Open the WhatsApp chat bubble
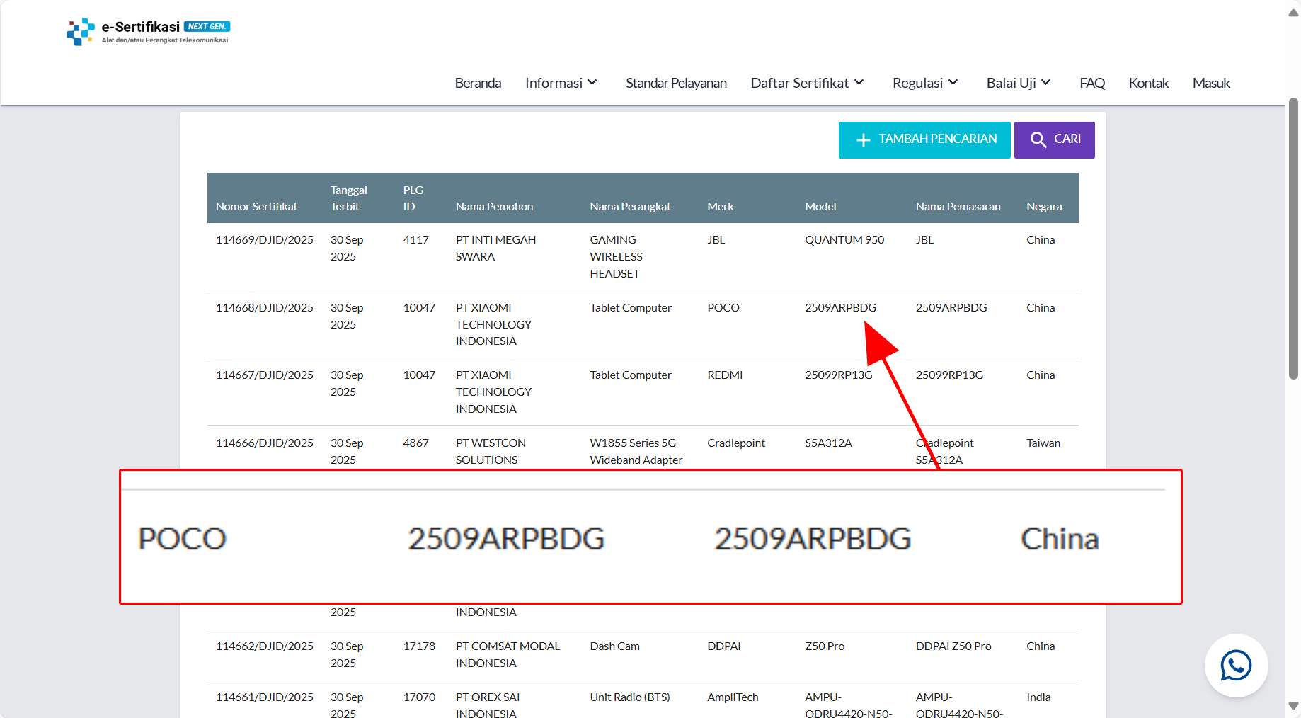 [1236, 666]
